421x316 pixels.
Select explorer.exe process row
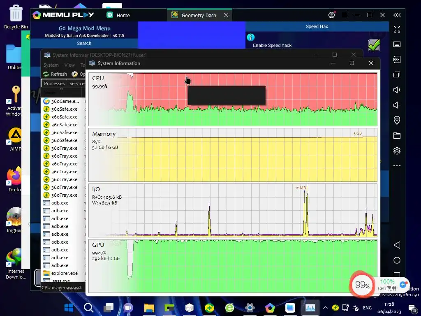(x=64, y=273)
